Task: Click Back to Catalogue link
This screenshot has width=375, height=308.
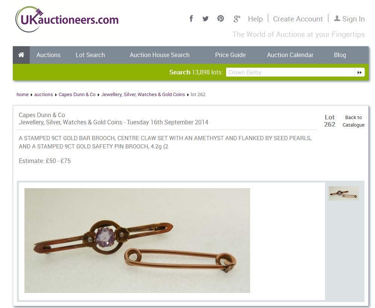Action: coord(354,121)
